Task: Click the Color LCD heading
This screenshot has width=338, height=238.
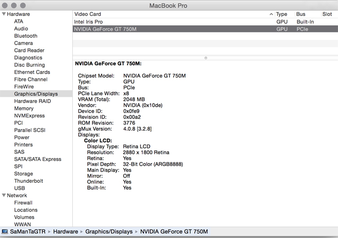Action: point(98,141)
